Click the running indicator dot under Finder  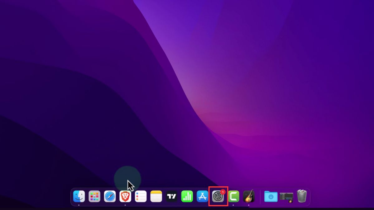[x=79, y=205]
